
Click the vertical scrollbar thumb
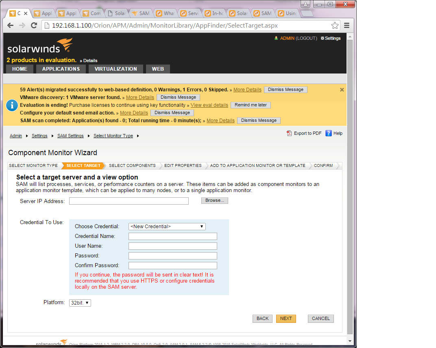pos(350,186)
